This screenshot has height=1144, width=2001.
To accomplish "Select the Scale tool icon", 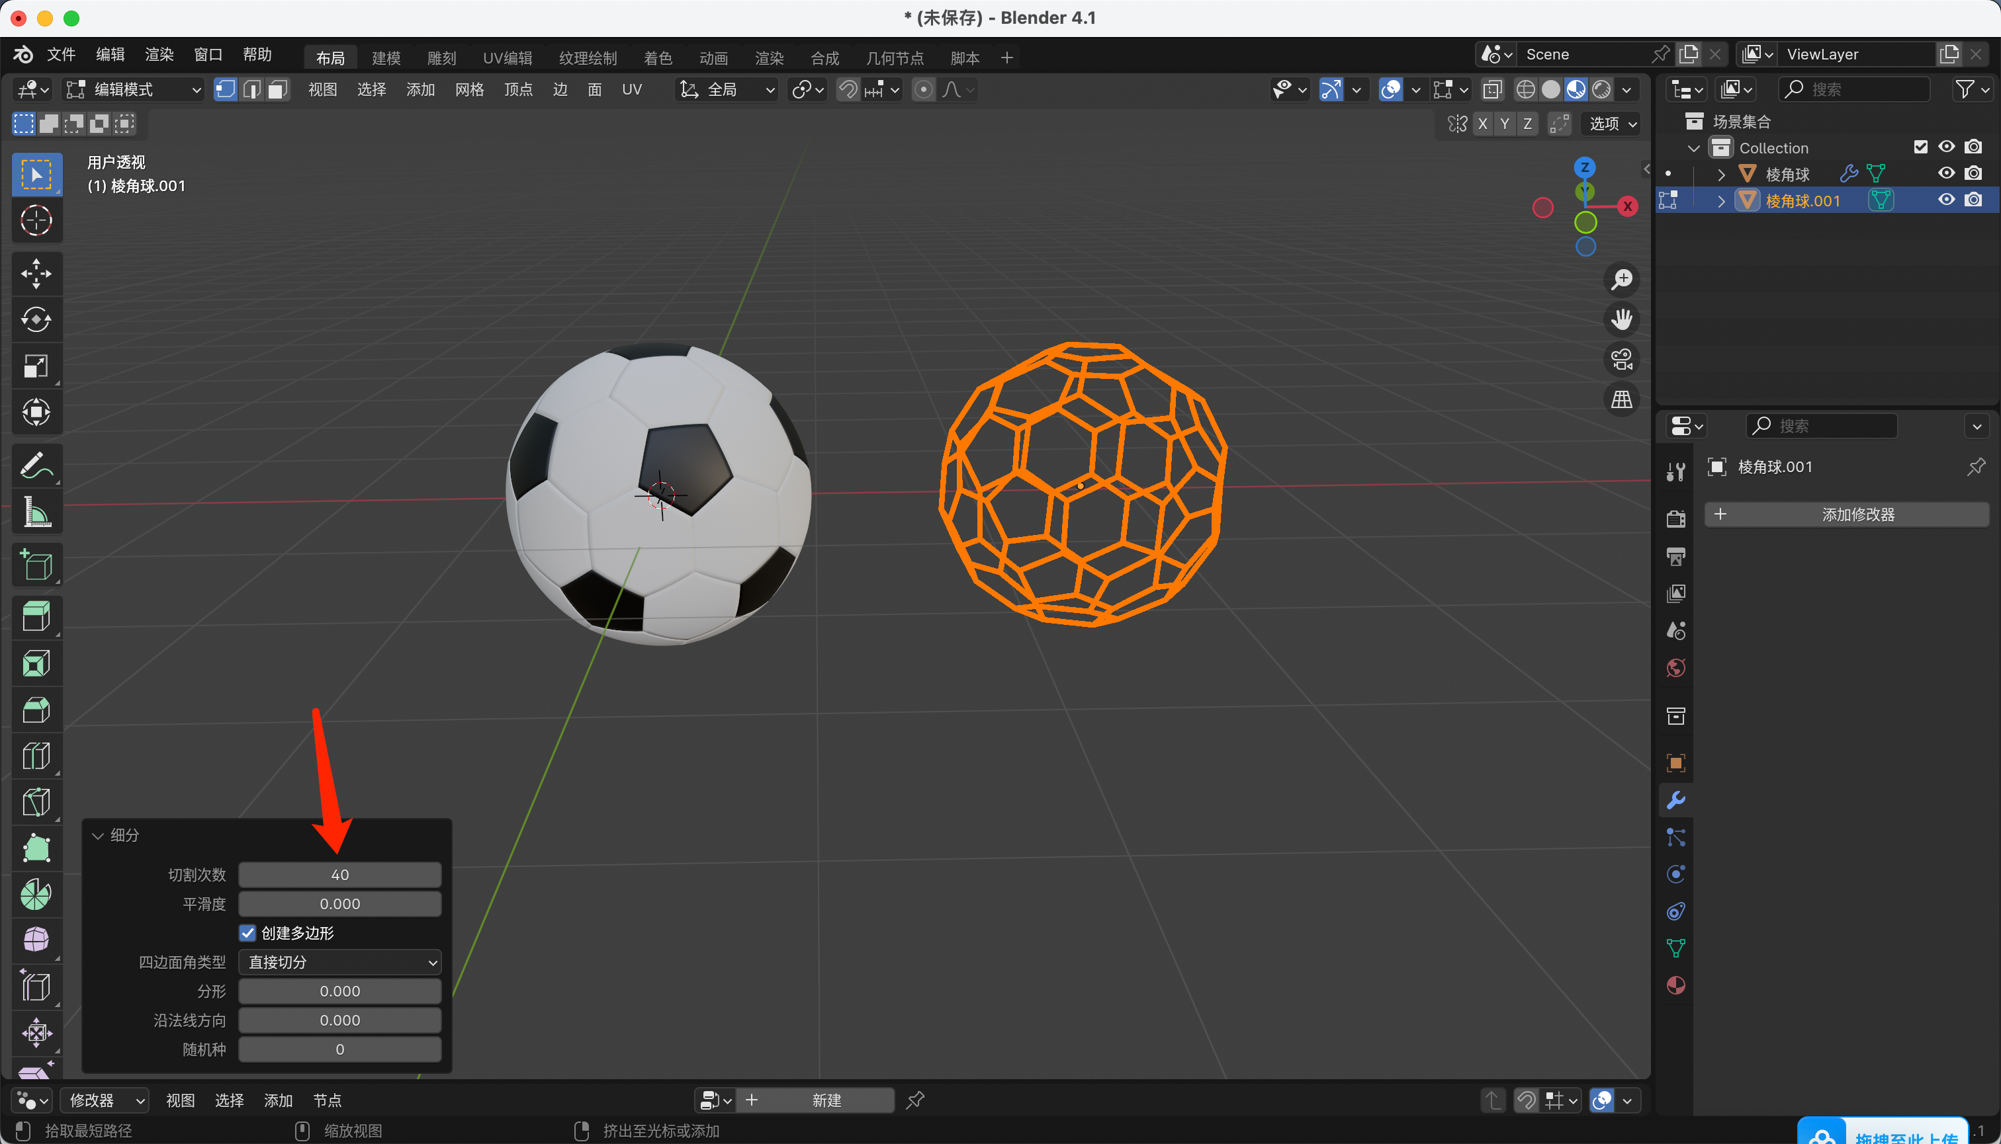I will pyautogui.click(x=36, y=366).
